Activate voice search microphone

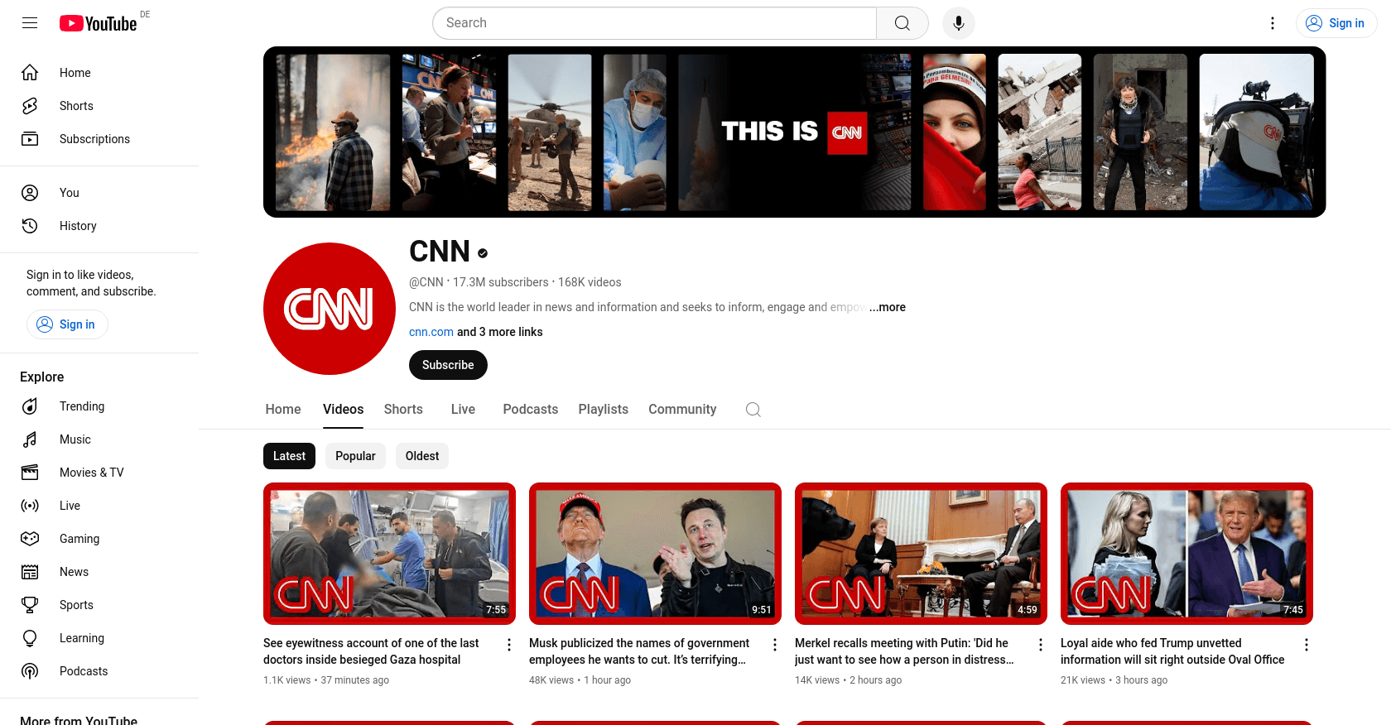(958, 23)
